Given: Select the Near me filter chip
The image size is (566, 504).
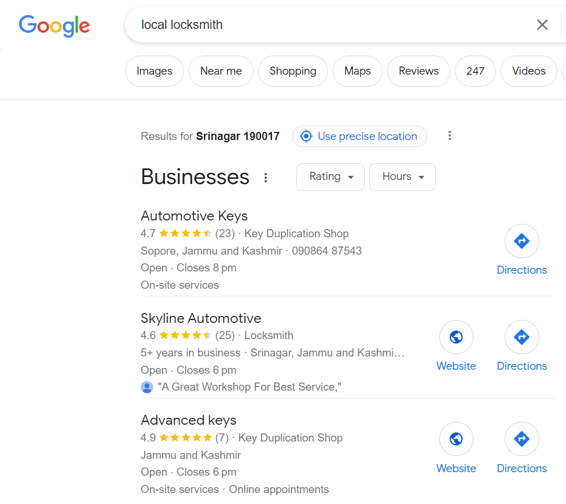Looking at the screenshot, I should pyautogui.click(x=221, y=71).
